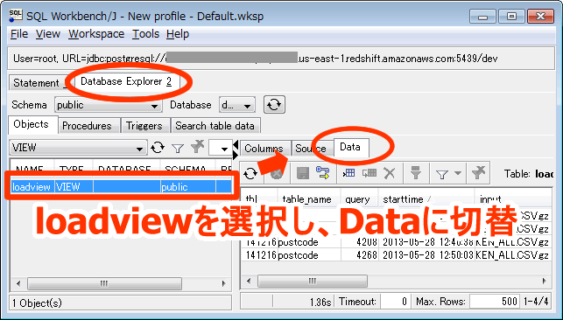Reload the object list with refresh icon

(158, 147)
